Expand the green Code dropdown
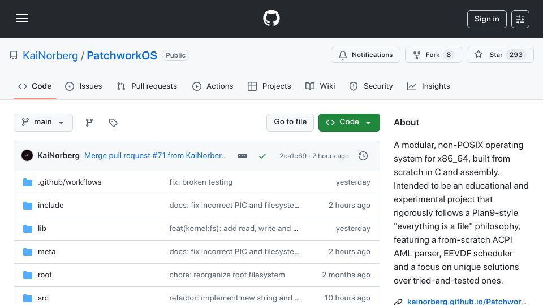The height and width of the screenshot is (305, 543). coord(349,123)
